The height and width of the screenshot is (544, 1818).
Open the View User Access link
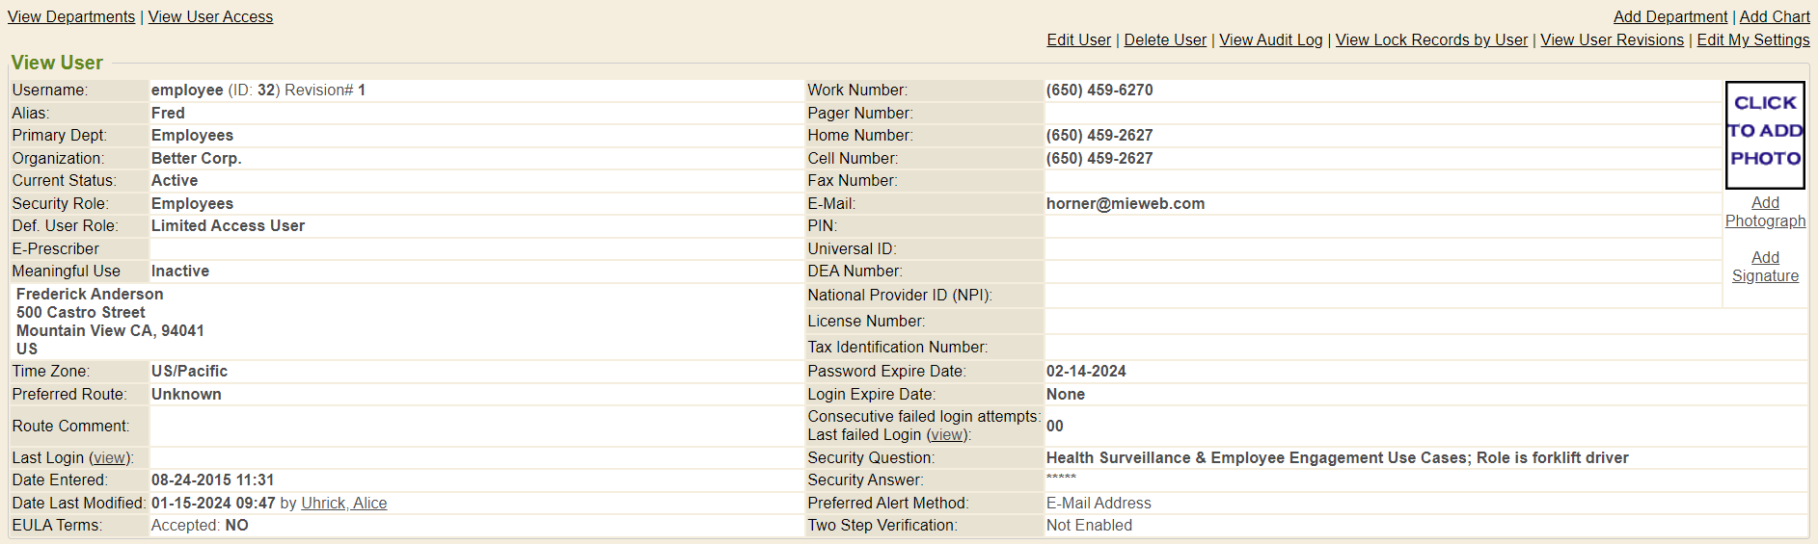[x=210, y=17]
